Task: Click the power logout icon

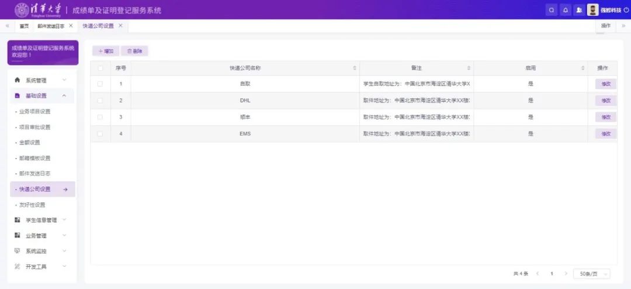Action: click(x=626, y=10)
